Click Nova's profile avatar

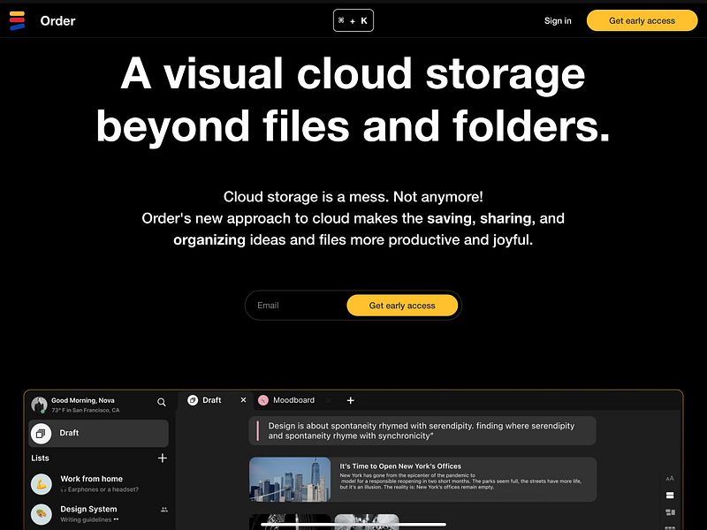[x=39, y=405]
